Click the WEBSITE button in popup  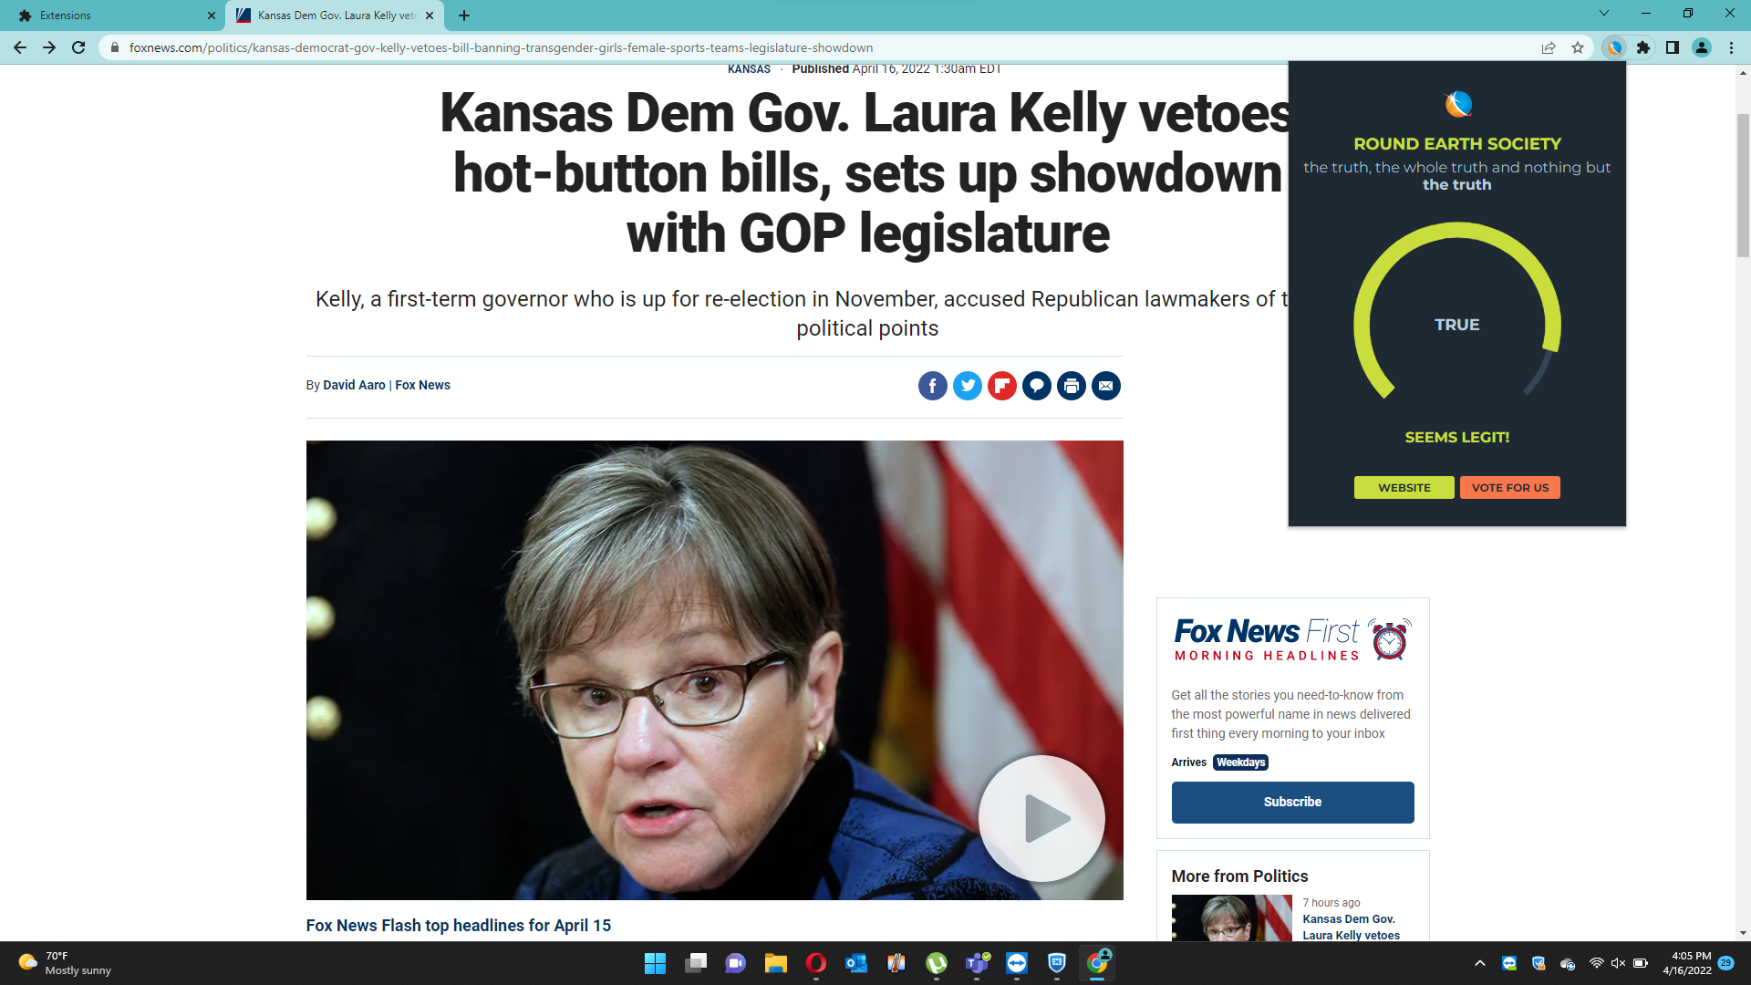tap(1404, 488)
